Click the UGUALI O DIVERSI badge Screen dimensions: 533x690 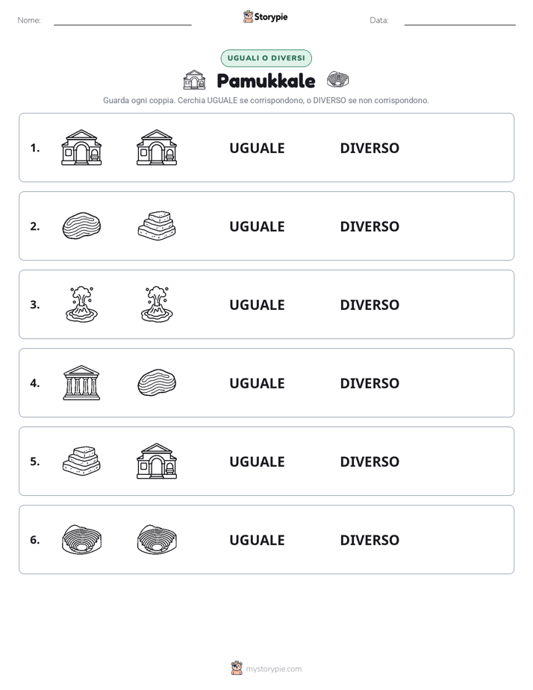tap(266, 58)
